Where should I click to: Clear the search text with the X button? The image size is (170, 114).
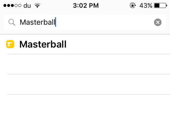(158, 22)
